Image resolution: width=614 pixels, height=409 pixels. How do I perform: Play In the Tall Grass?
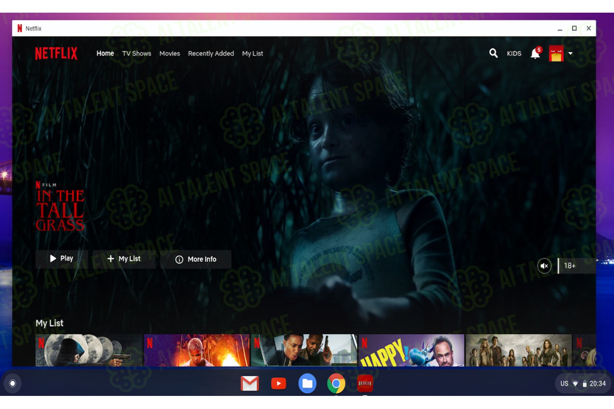(61, 259)
